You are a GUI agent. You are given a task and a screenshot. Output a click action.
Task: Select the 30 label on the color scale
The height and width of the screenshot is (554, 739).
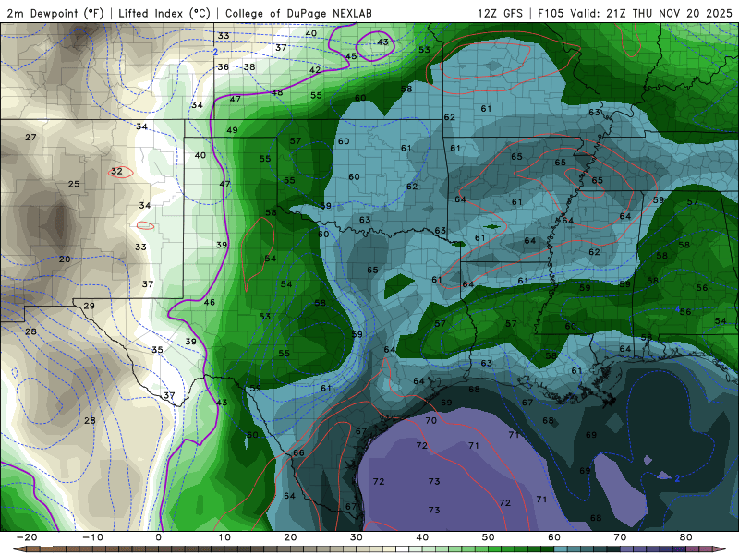pos(357,537)
